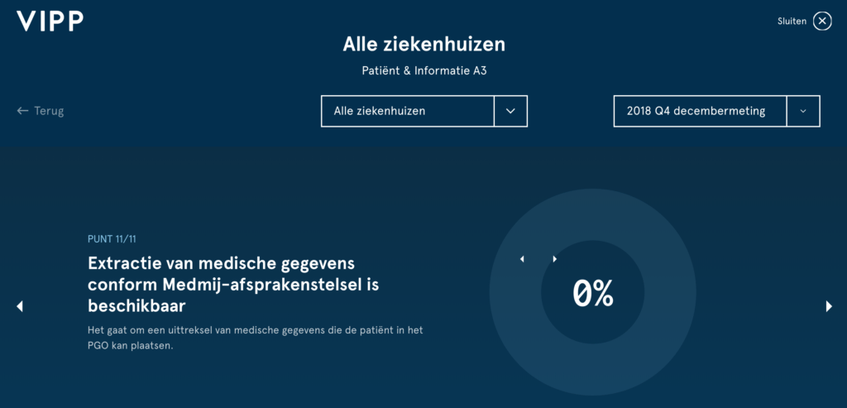Click the Patiënt & Informatie A3 subtitle
This screenshot has width=847, height=408.
424,71
